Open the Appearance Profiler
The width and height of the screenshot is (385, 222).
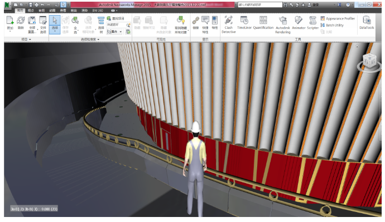pos(338,18)
